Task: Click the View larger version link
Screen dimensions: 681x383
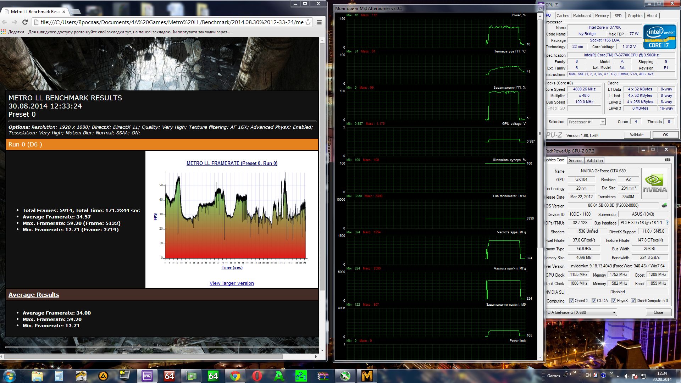Action: (x=232, y=283)
